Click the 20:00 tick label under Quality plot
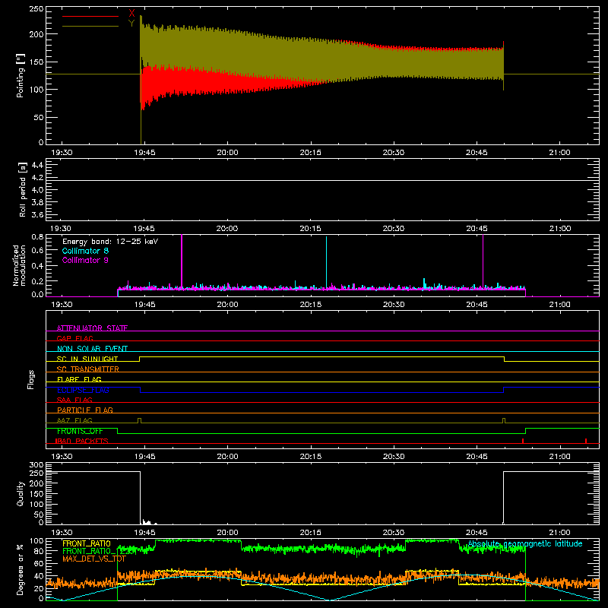The width and height of the screenshot is (608, 608). coord(227,533)
